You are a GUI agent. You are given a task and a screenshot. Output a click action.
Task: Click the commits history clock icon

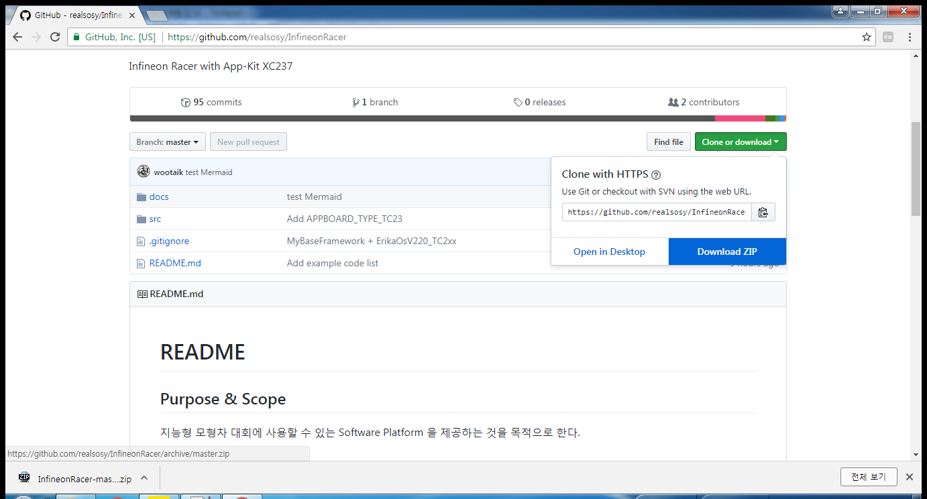[x=186, y=103]
